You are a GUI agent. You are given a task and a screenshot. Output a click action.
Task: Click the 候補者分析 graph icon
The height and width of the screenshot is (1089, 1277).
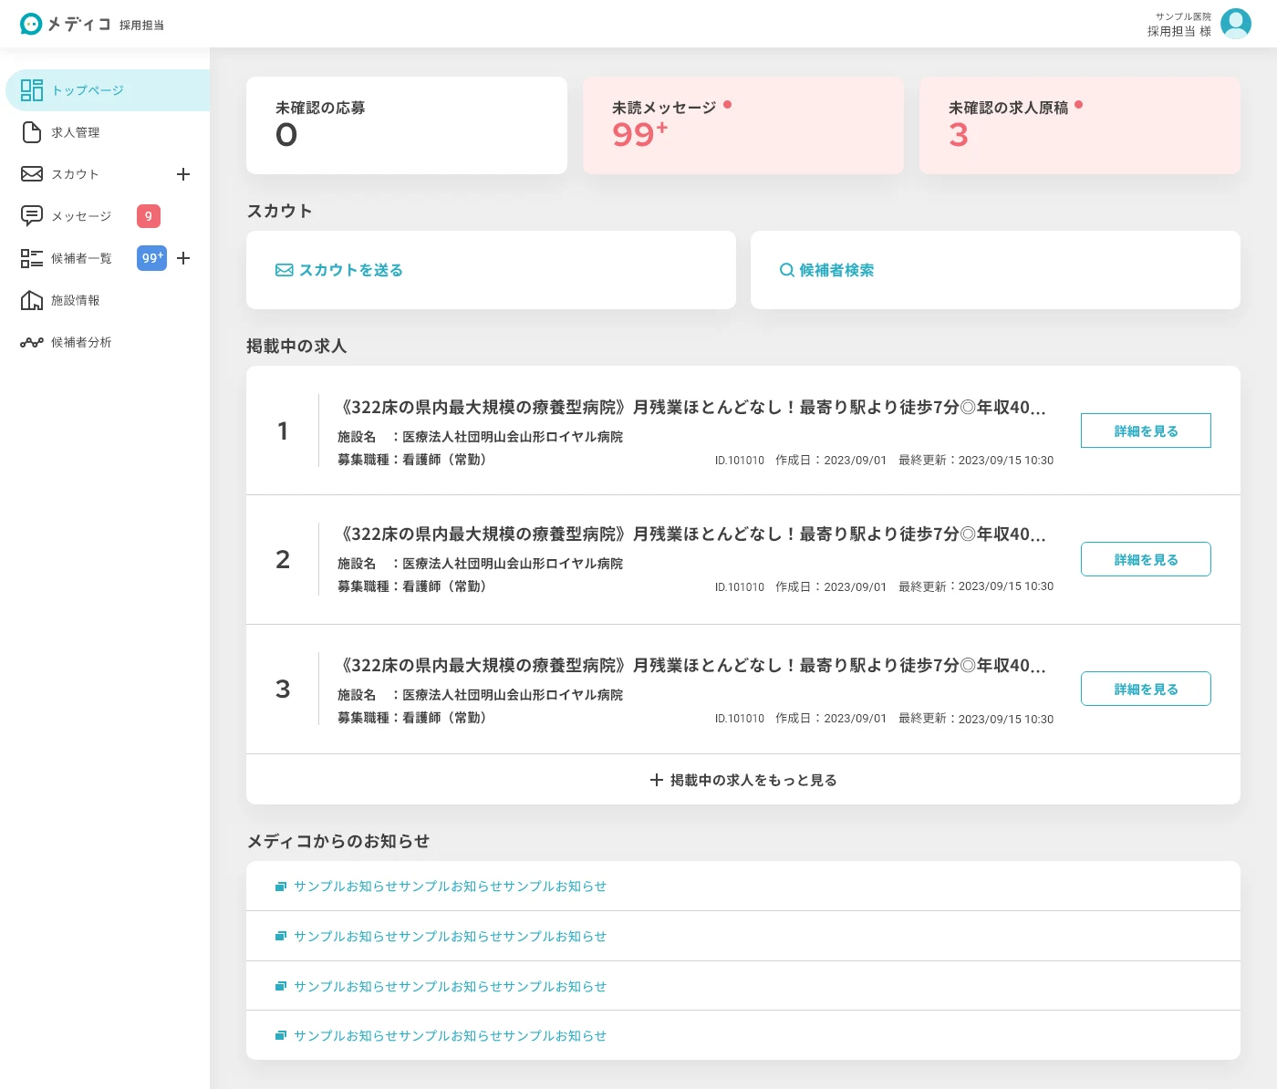[32, 342]
